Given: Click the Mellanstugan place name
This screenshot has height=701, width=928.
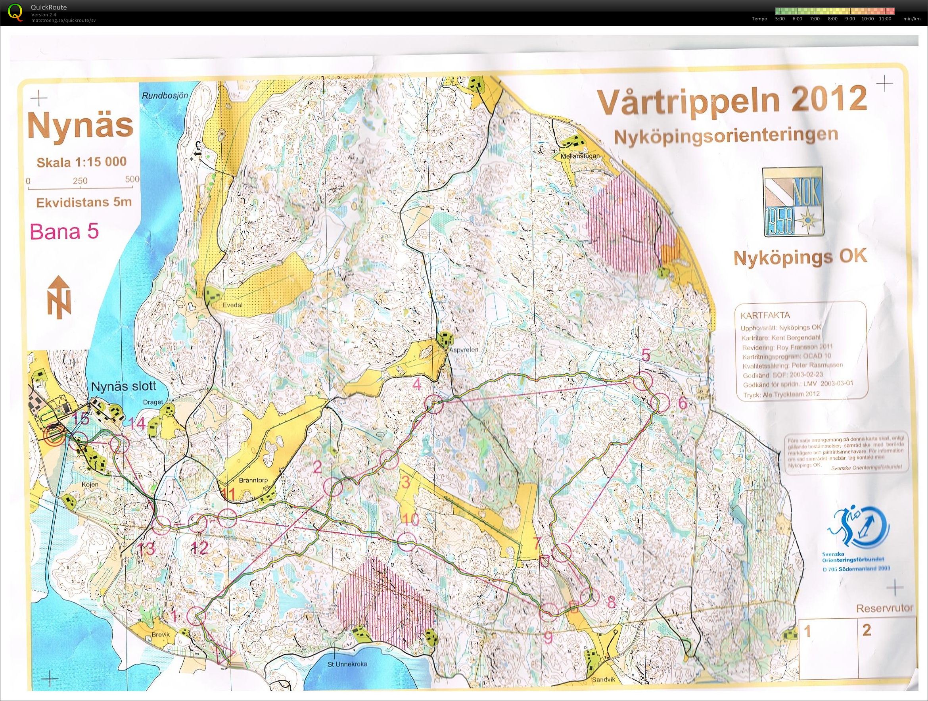Looking at the screenshot, I should coord(580,156).
